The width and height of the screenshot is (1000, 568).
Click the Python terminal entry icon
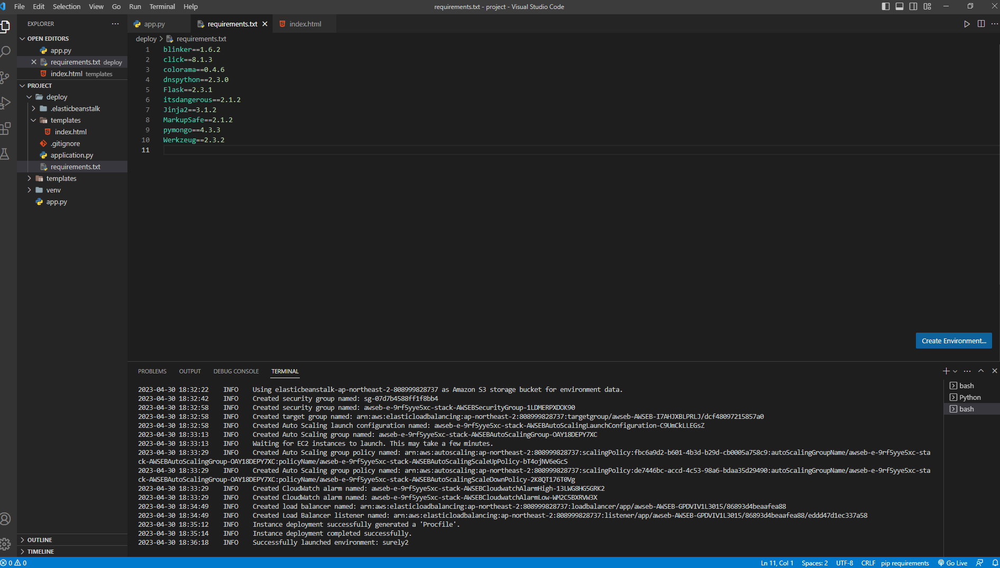pos(953,397)
